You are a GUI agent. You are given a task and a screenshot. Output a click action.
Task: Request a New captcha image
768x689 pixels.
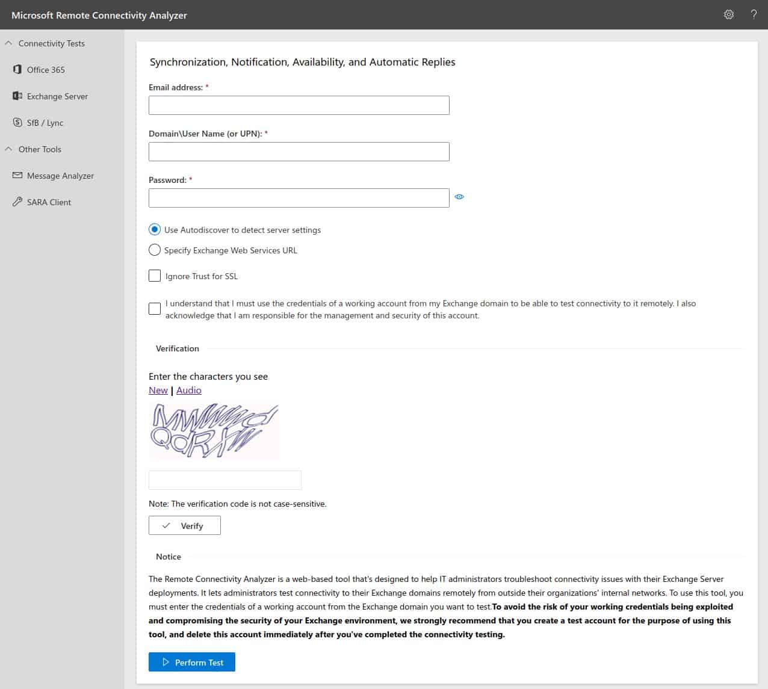pyautogui.click(x=158, y=390)
